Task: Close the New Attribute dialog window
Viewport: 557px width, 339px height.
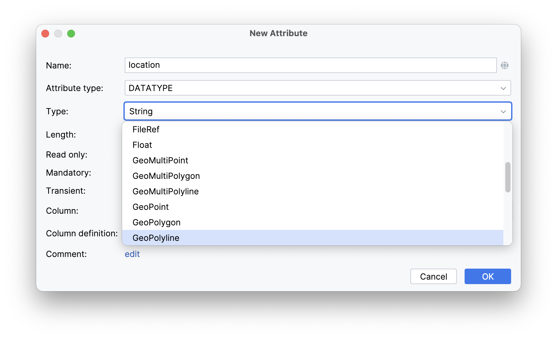Action: click(45, 34)
